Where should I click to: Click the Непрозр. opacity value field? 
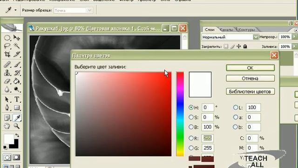[x=285, y=37]
